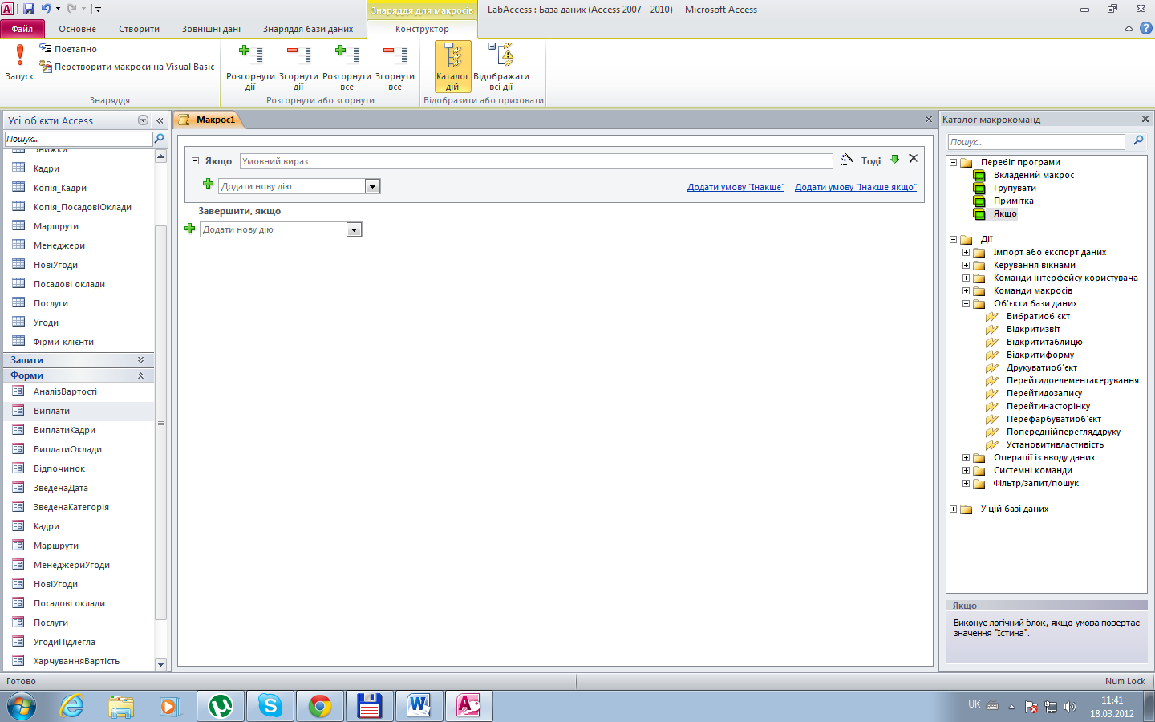Viewport: 1155px width, 722px height.
Task: Collapse the Форми group in navigation pane
Action: tap(78, 375)
